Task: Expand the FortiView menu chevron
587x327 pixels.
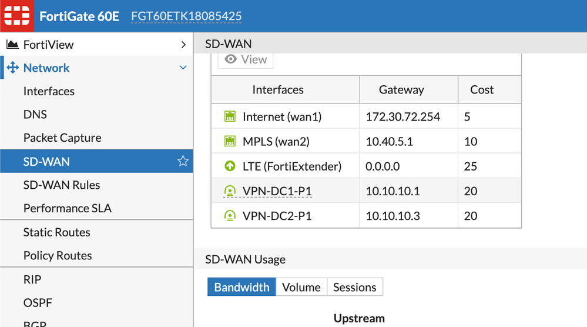Action: coord(183,45)
